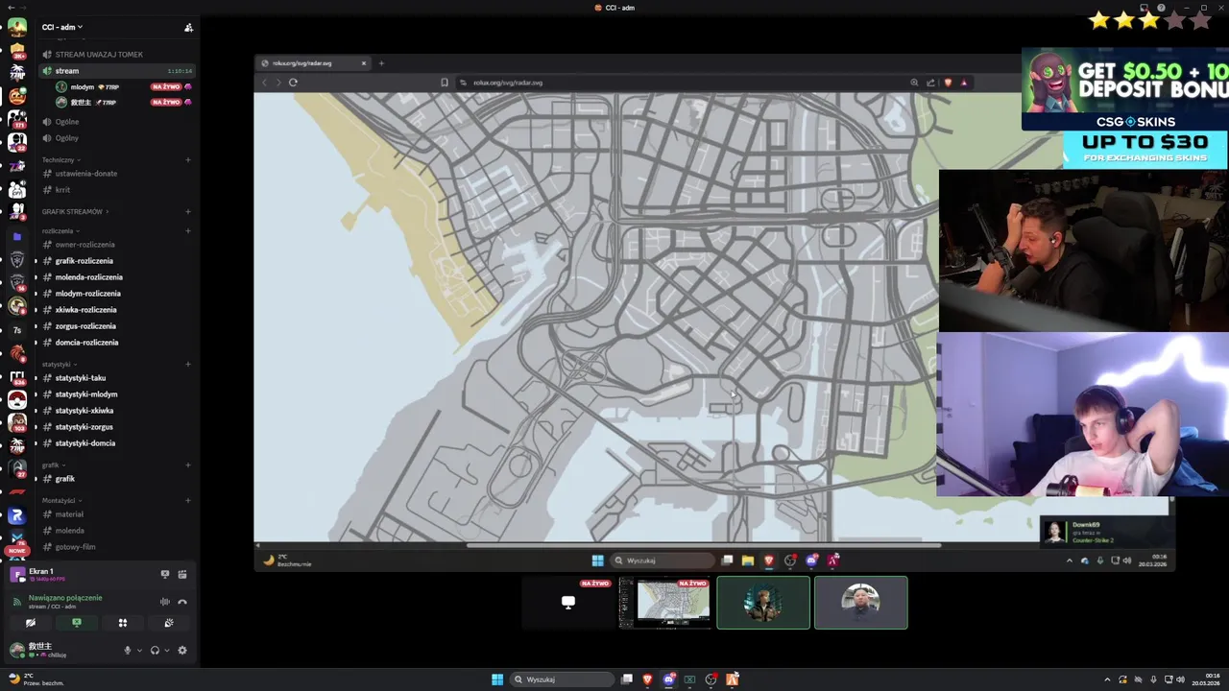Add a channel to the rozliczenia category
1229x691 pixels.
(x=188, y=230)
